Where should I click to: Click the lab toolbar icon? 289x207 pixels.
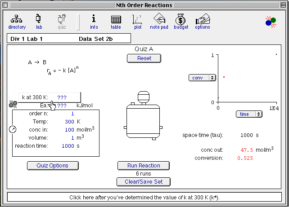39,19
